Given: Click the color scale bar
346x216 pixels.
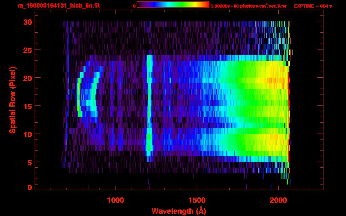Looking at the screenshot, I should pos(173,4).
